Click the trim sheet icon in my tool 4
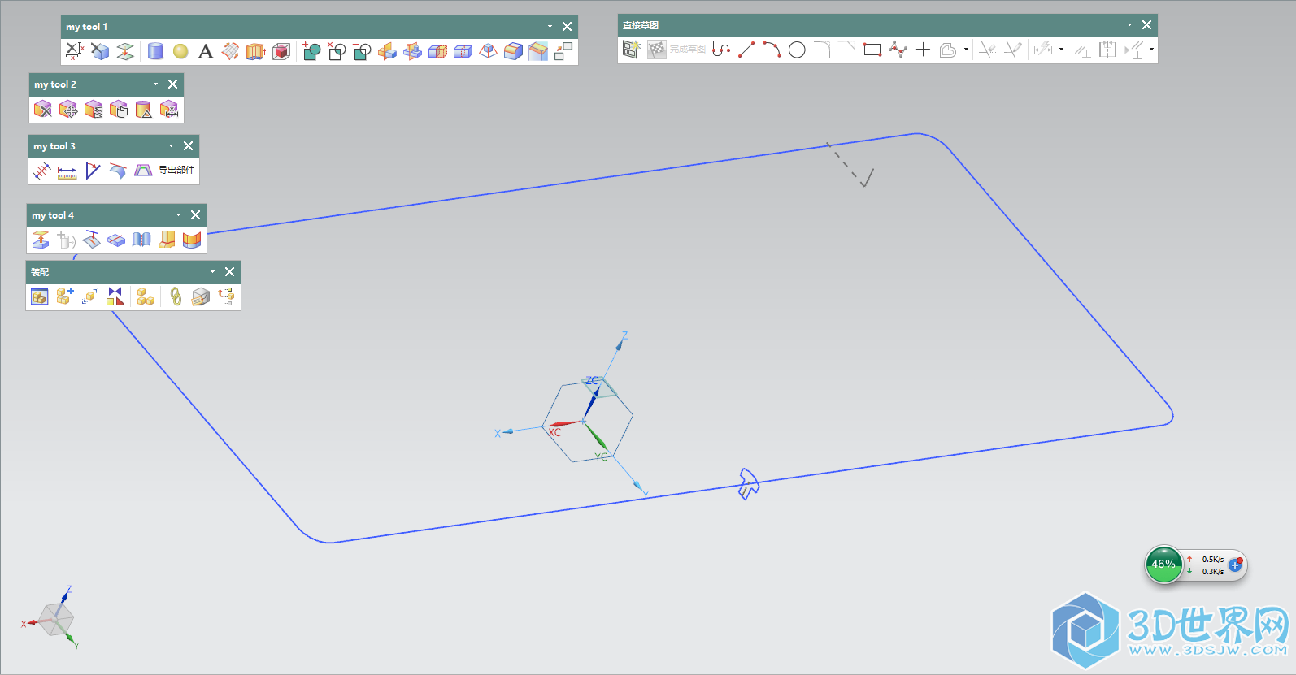 (91, 240)
